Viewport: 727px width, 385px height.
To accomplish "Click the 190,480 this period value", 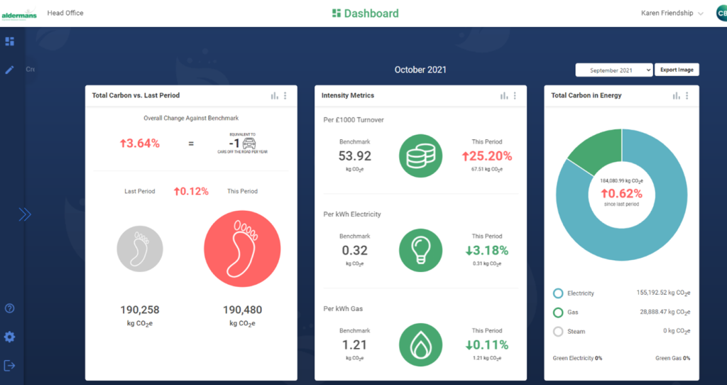I will (243, 310).
